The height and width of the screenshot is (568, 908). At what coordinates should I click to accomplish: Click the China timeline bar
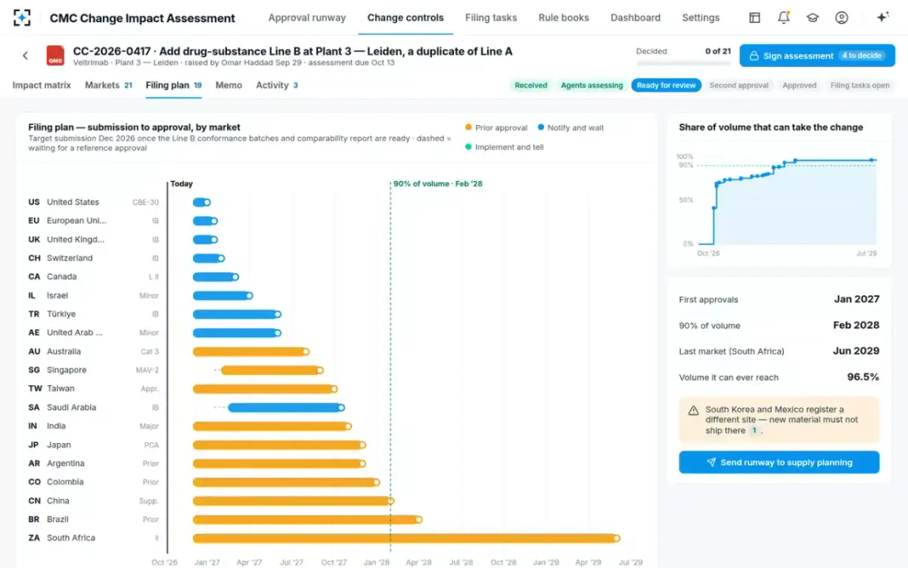294,501
